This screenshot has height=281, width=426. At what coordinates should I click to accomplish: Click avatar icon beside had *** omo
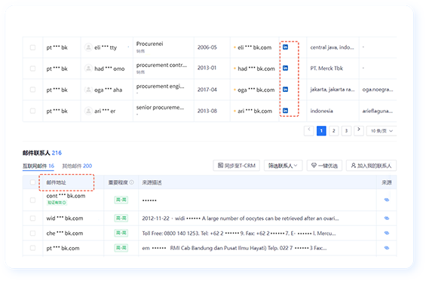pos(88,69)
